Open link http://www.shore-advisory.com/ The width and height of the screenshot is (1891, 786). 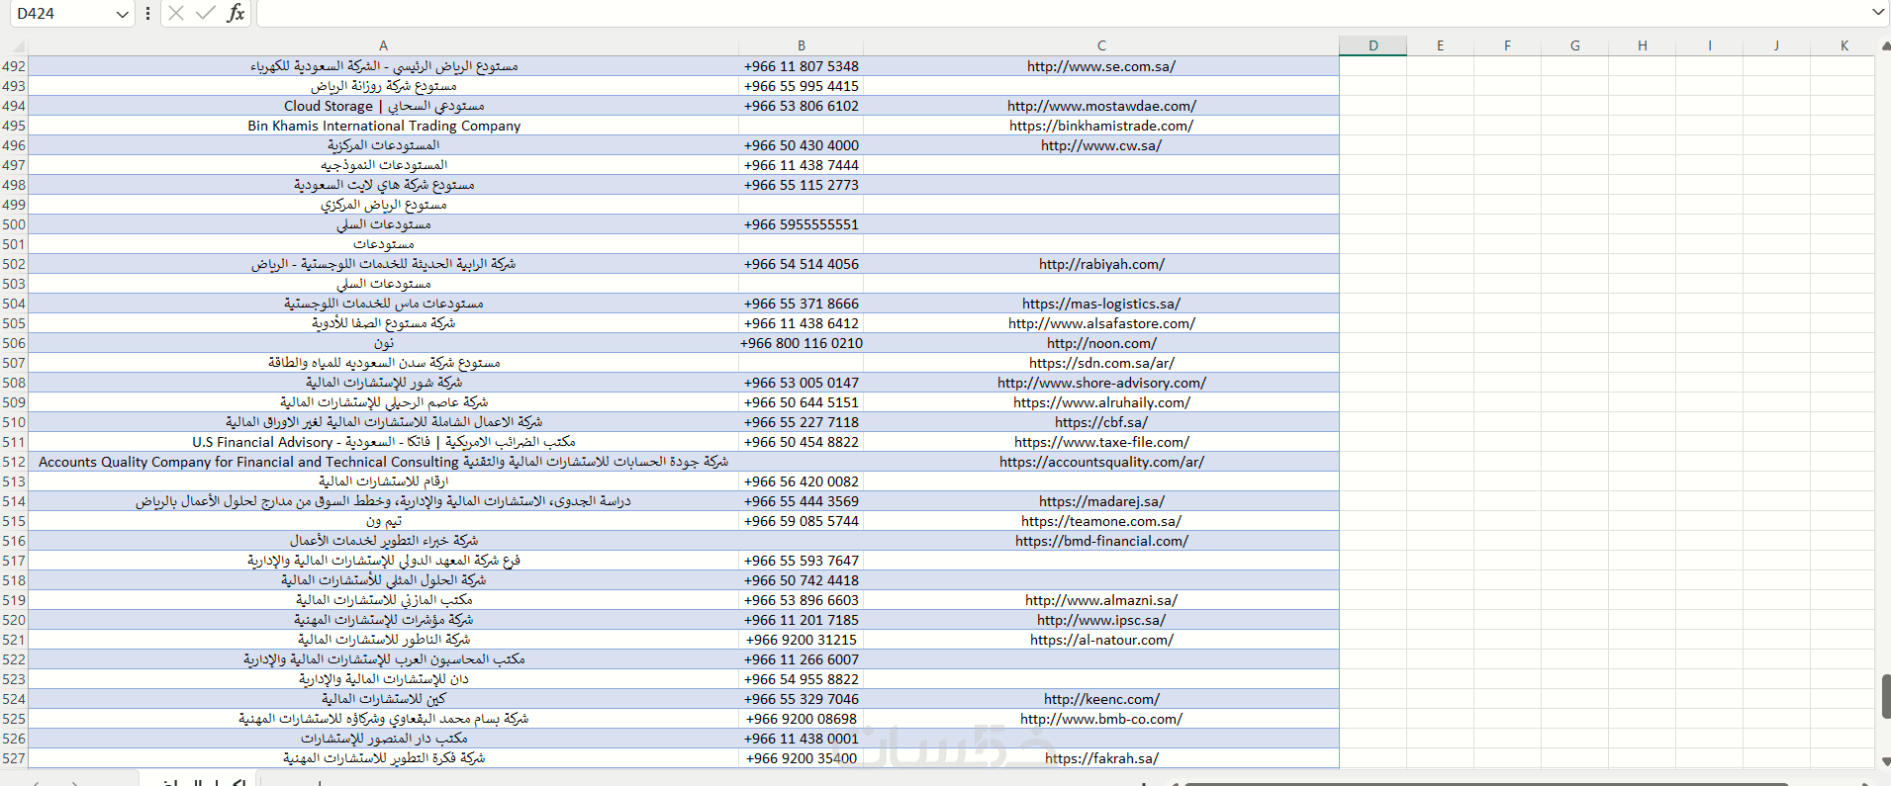pos(1101,383)
